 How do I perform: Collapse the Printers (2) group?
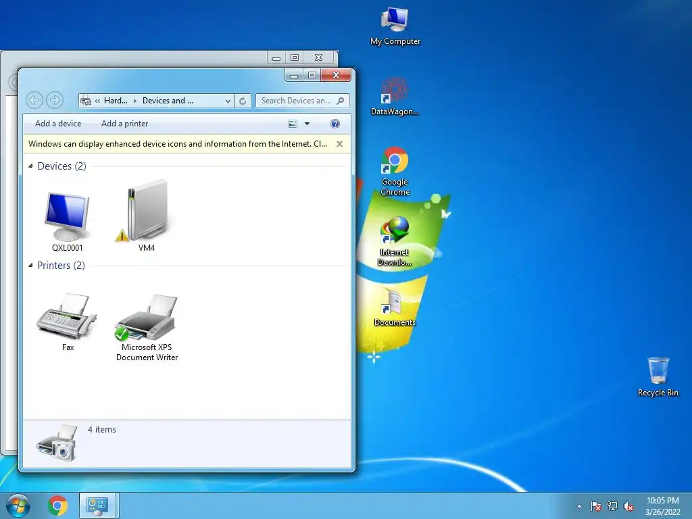coord(30,265)
